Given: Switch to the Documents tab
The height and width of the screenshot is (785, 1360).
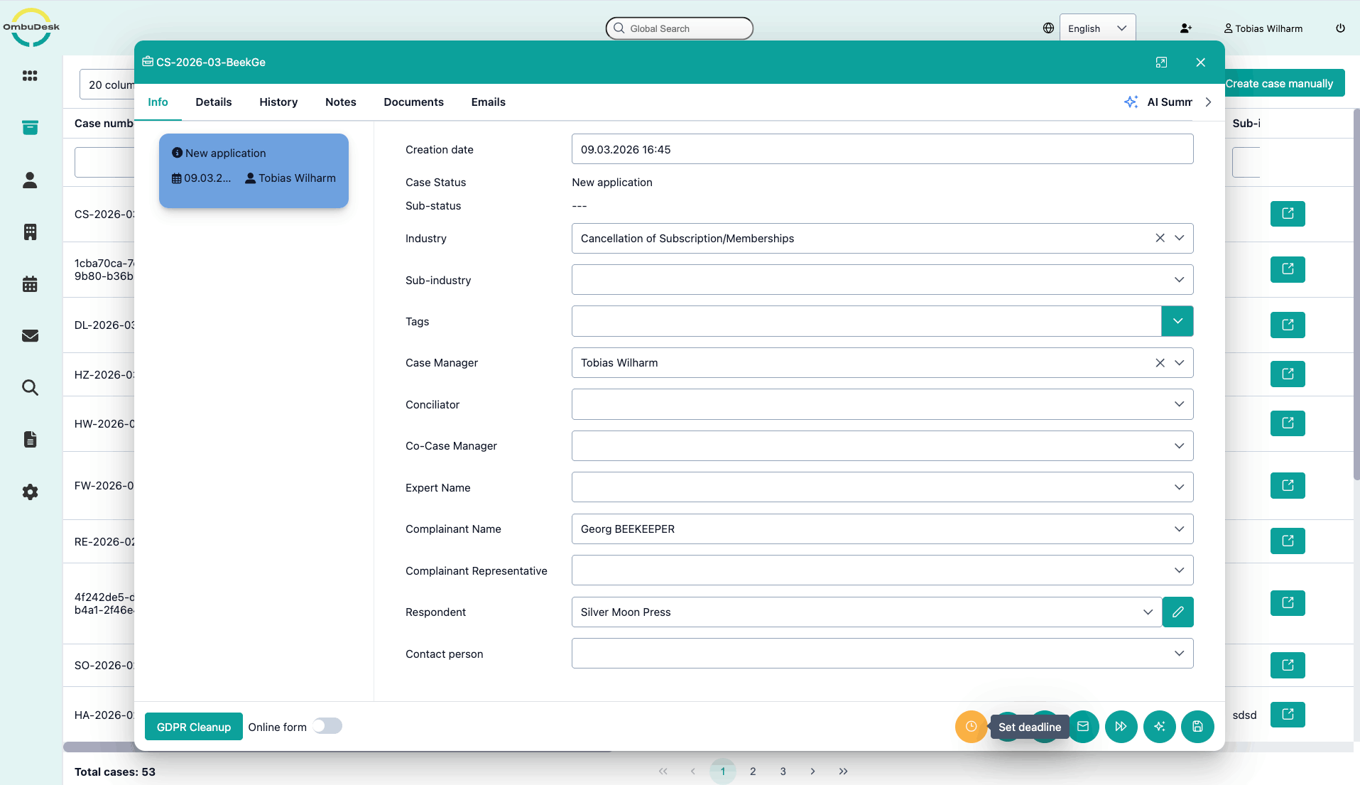Looking at the screenshot, I should tap(413, 102).
